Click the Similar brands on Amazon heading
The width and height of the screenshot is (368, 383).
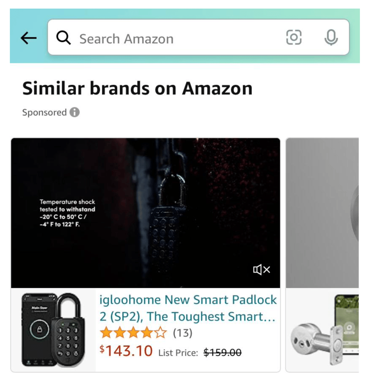(x=137, y=88)
